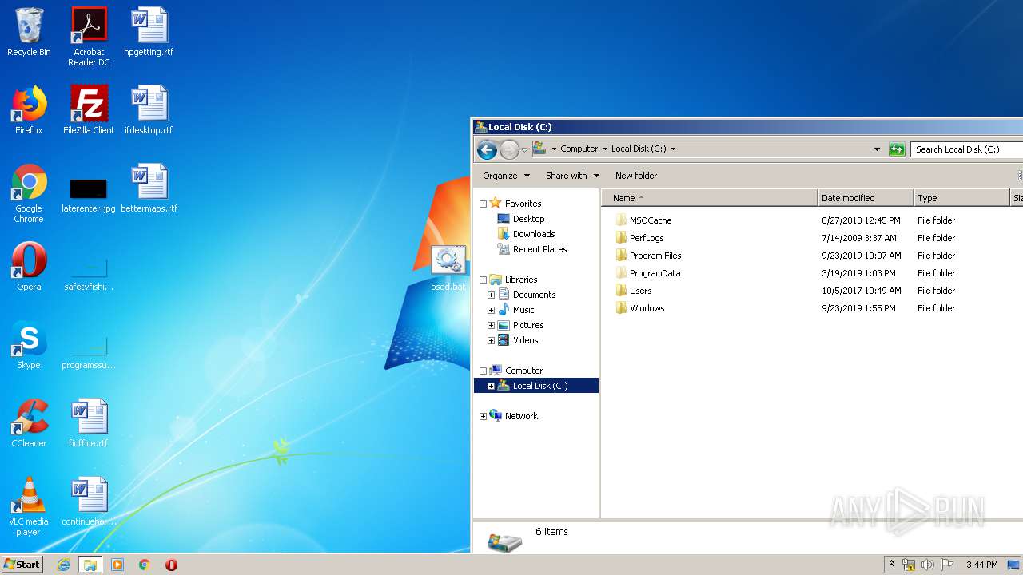Sort by the Name column header
The image size is (1023, 575).
(x=710, y=198)
